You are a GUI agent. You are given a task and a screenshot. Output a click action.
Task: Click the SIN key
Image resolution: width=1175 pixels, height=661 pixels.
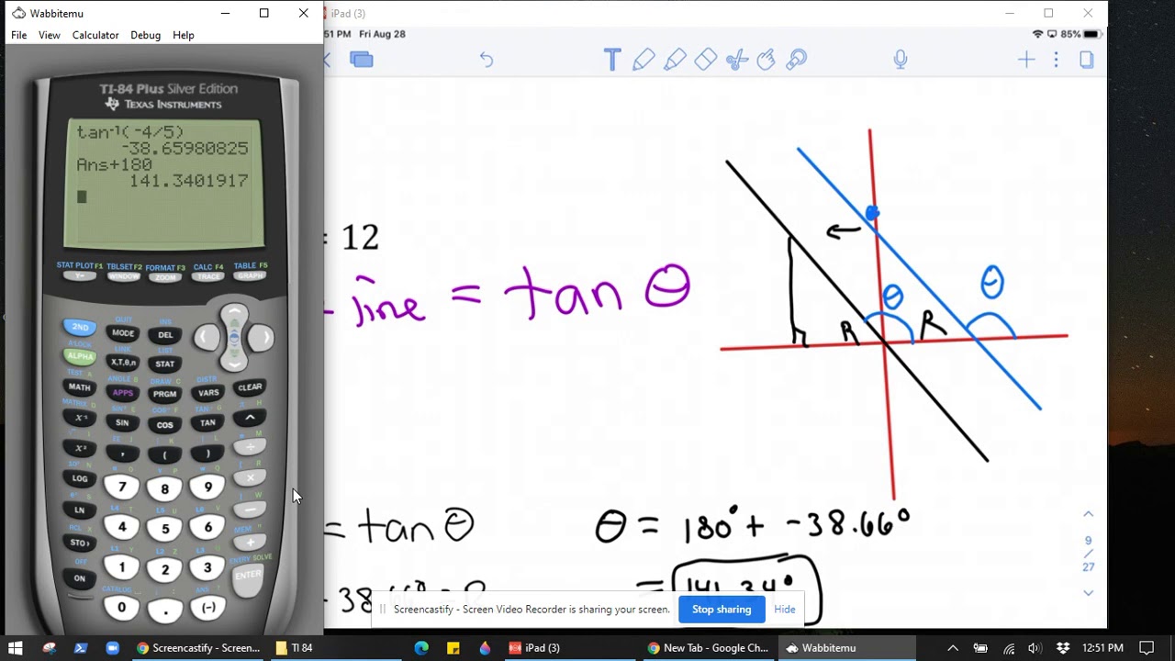[x=122, y=423]
